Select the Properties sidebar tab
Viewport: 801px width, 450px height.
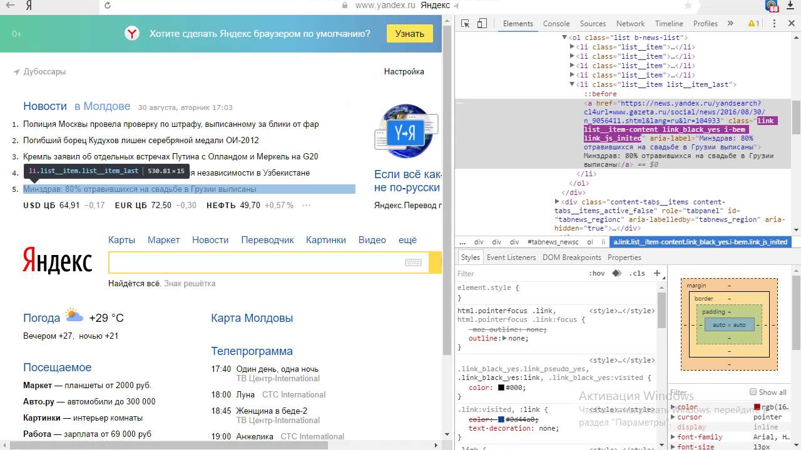(625, 257)
